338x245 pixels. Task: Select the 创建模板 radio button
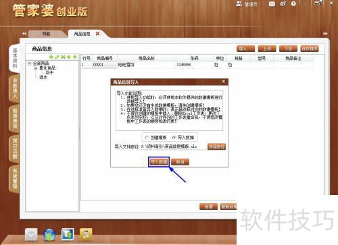147,138
